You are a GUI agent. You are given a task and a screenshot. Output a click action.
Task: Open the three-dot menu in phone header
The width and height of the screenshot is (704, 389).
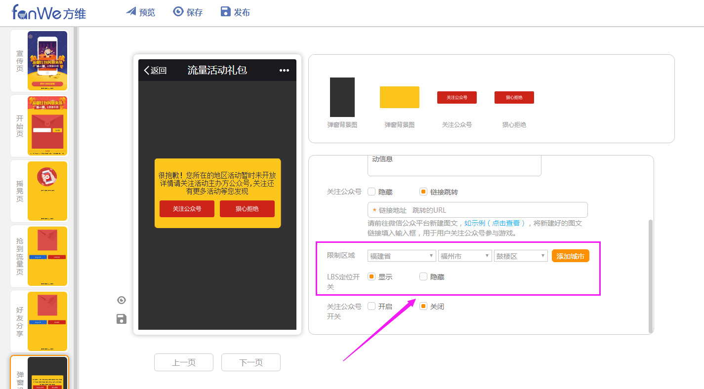pos(284,71)
